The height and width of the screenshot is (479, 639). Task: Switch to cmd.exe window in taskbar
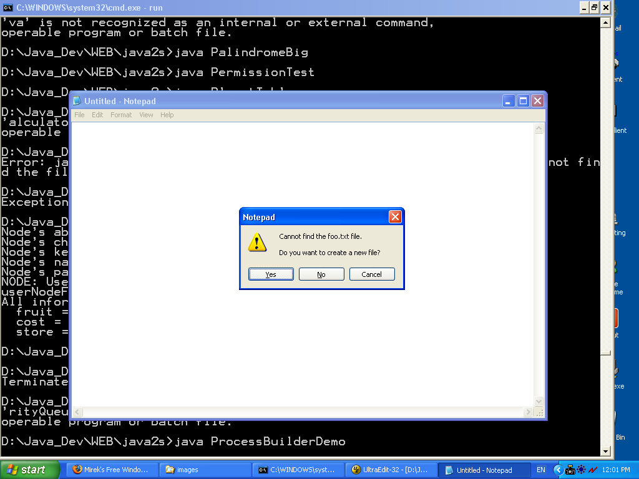(297, 470)
